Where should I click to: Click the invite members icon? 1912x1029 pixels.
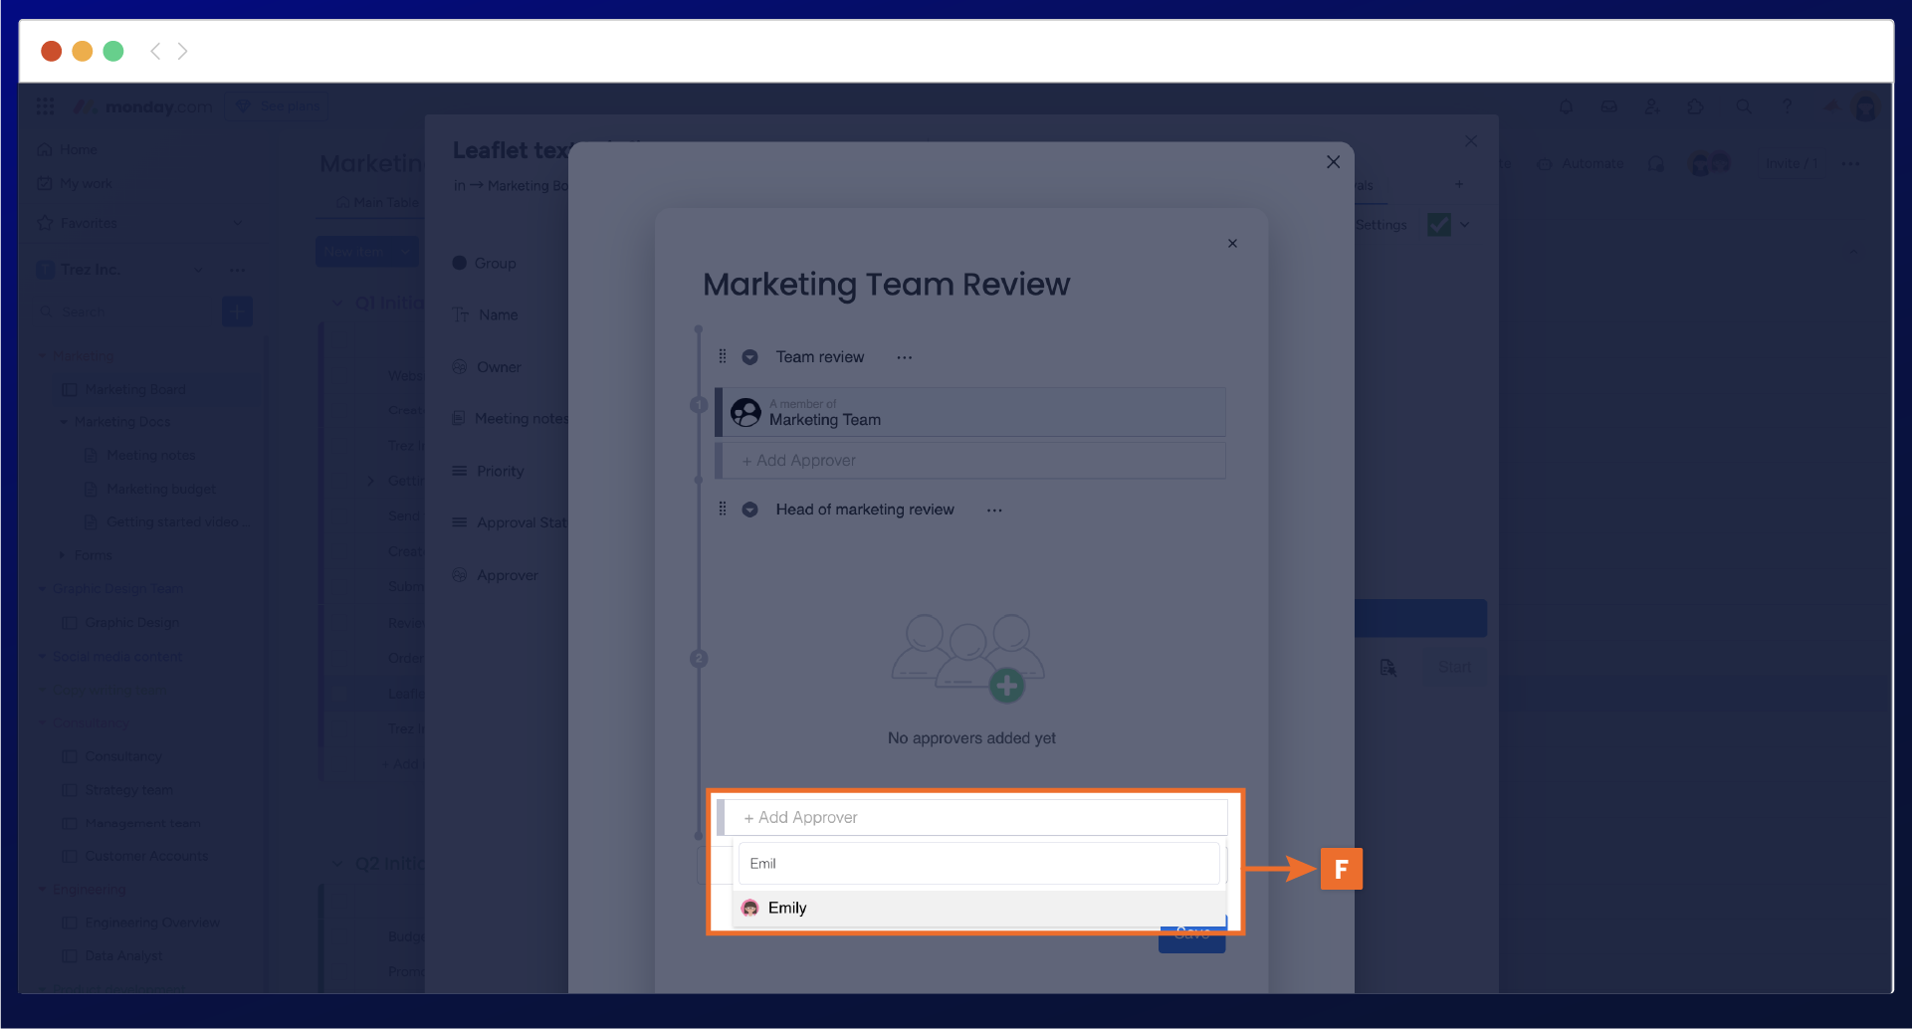click(x=1651, y=106)
